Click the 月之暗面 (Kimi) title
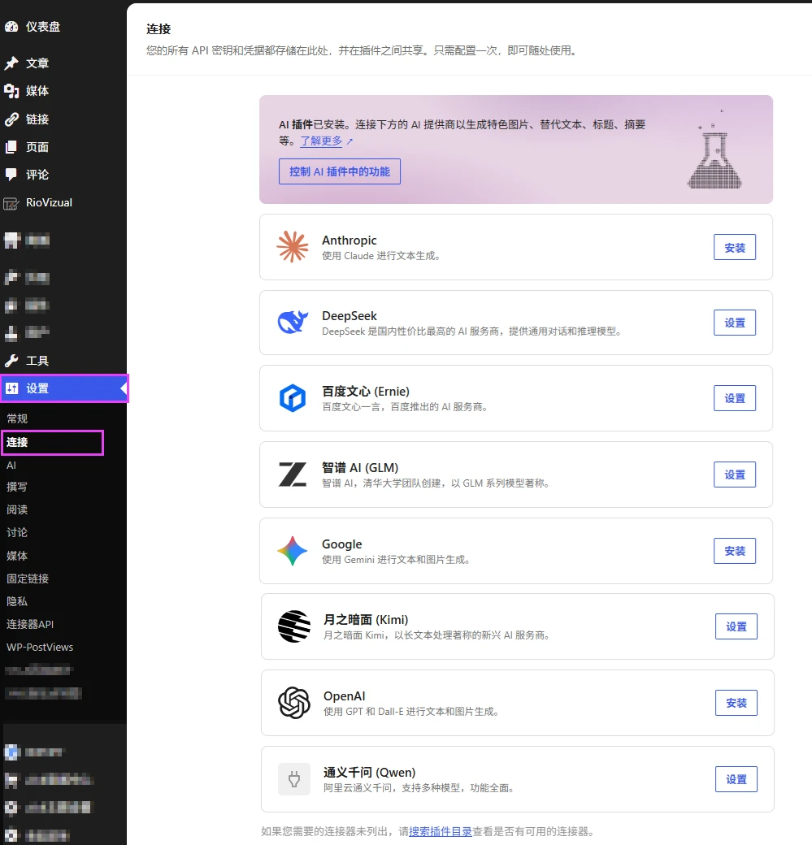Viewport: 812px width, 845px height. coord(366,620)
